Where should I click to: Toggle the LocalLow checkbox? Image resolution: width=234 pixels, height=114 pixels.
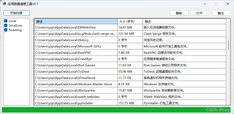(x=6, y=25)
